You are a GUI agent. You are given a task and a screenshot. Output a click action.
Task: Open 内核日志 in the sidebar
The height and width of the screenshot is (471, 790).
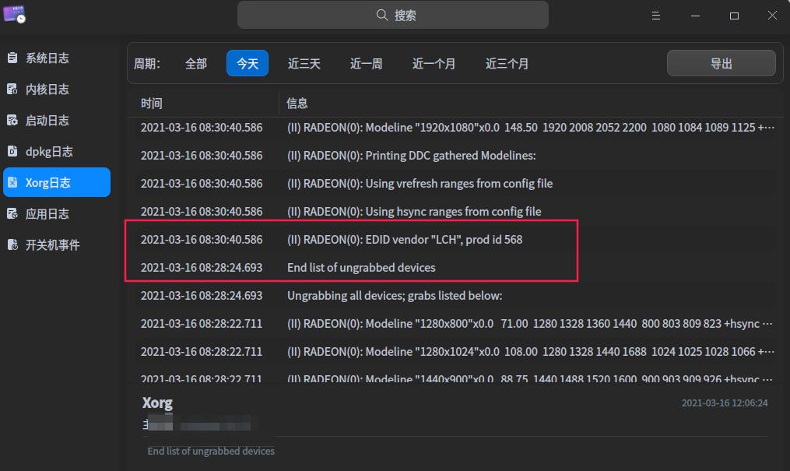point(56,90)
